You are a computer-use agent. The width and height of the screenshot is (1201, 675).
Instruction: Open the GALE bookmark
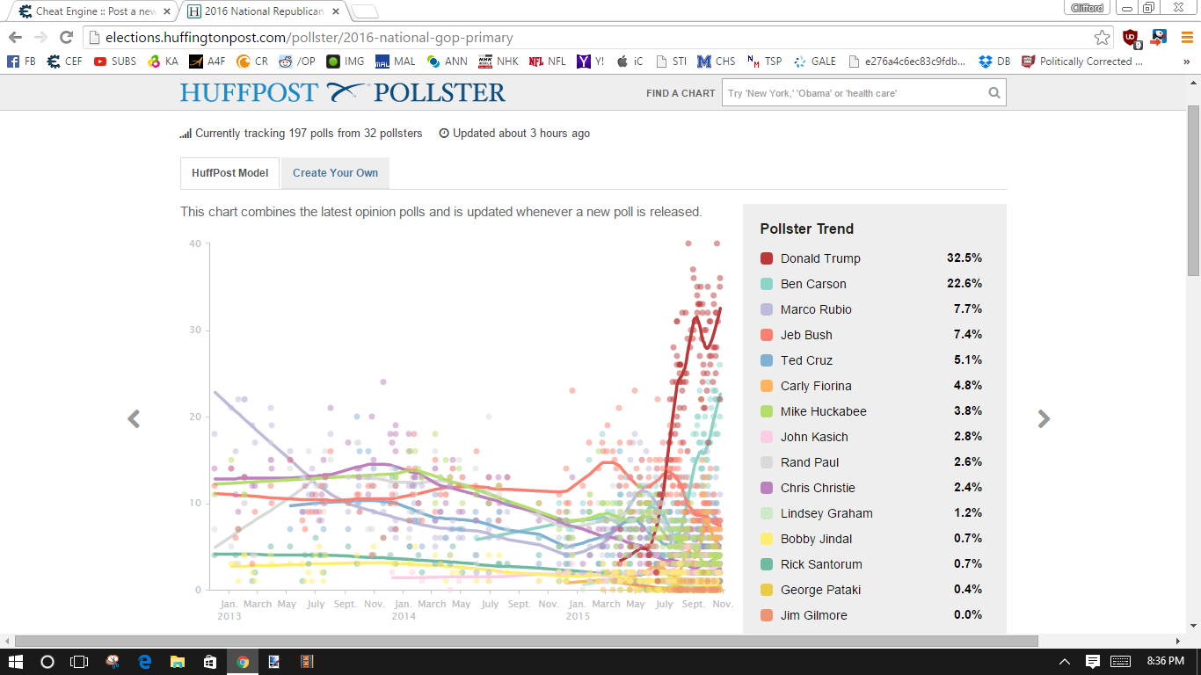point(815,62)
